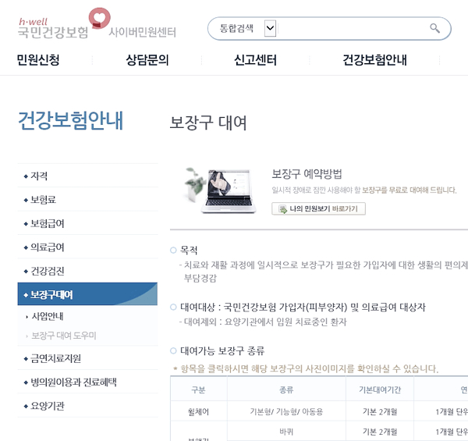This screenshot has width=468, height=441.
Task: Click 기본 2개월 in the 휠체어 row
Action: (x=380, y=412)
